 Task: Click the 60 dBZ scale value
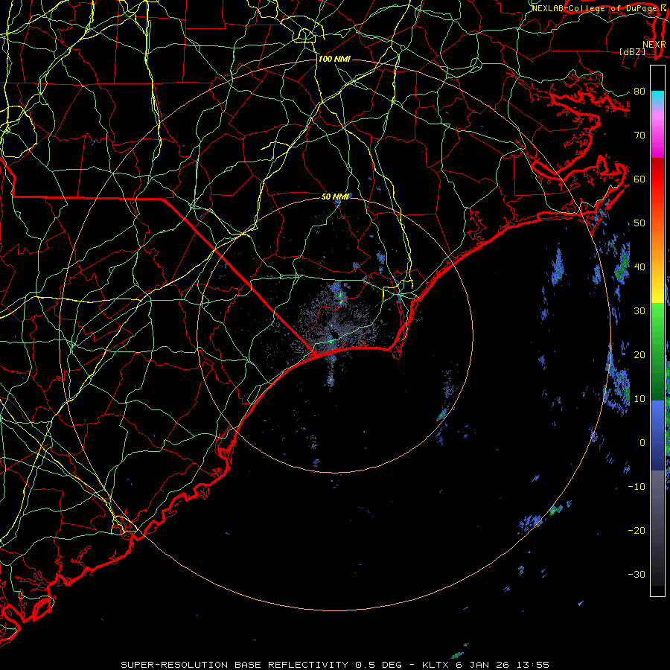[x=639, y=179]
